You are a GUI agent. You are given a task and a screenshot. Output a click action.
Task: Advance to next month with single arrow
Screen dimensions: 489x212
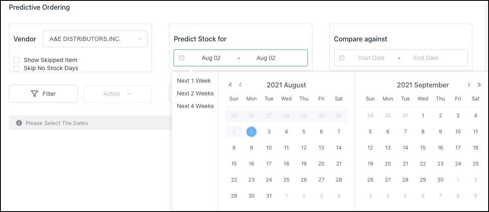point(469,85)
